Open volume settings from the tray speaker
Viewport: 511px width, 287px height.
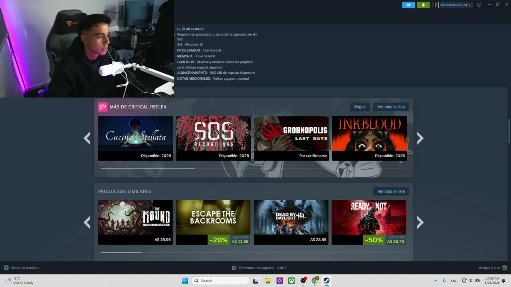pyautogui.click(x=470, y=281)
